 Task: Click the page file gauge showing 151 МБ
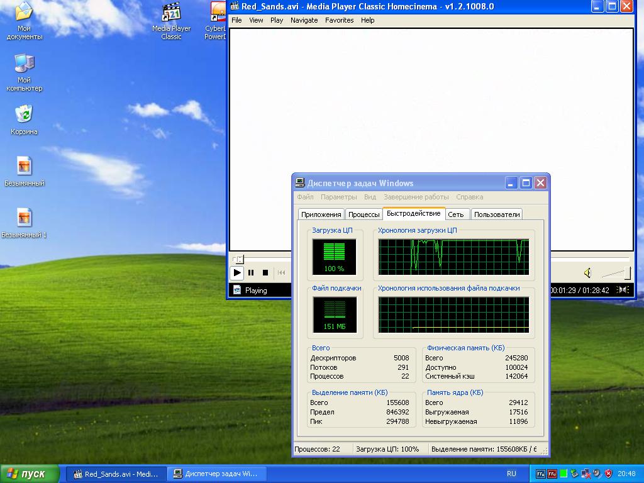pyautogui.click(x=335, y=314)
